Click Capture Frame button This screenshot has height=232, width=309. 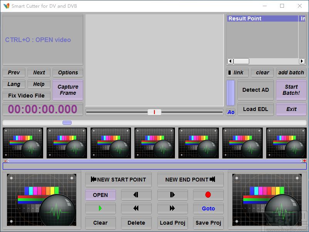(68, 90)
